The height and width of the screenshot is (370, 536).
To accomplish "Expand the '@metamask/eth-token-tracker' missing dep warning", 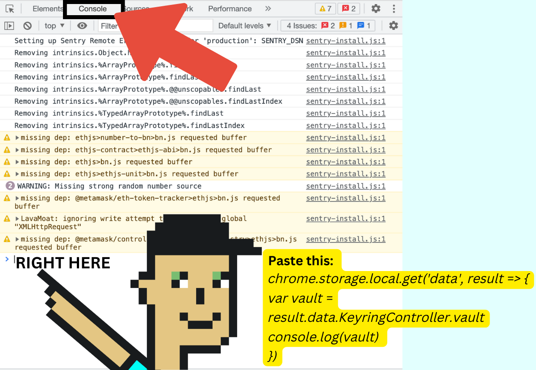I will [17, 198].
